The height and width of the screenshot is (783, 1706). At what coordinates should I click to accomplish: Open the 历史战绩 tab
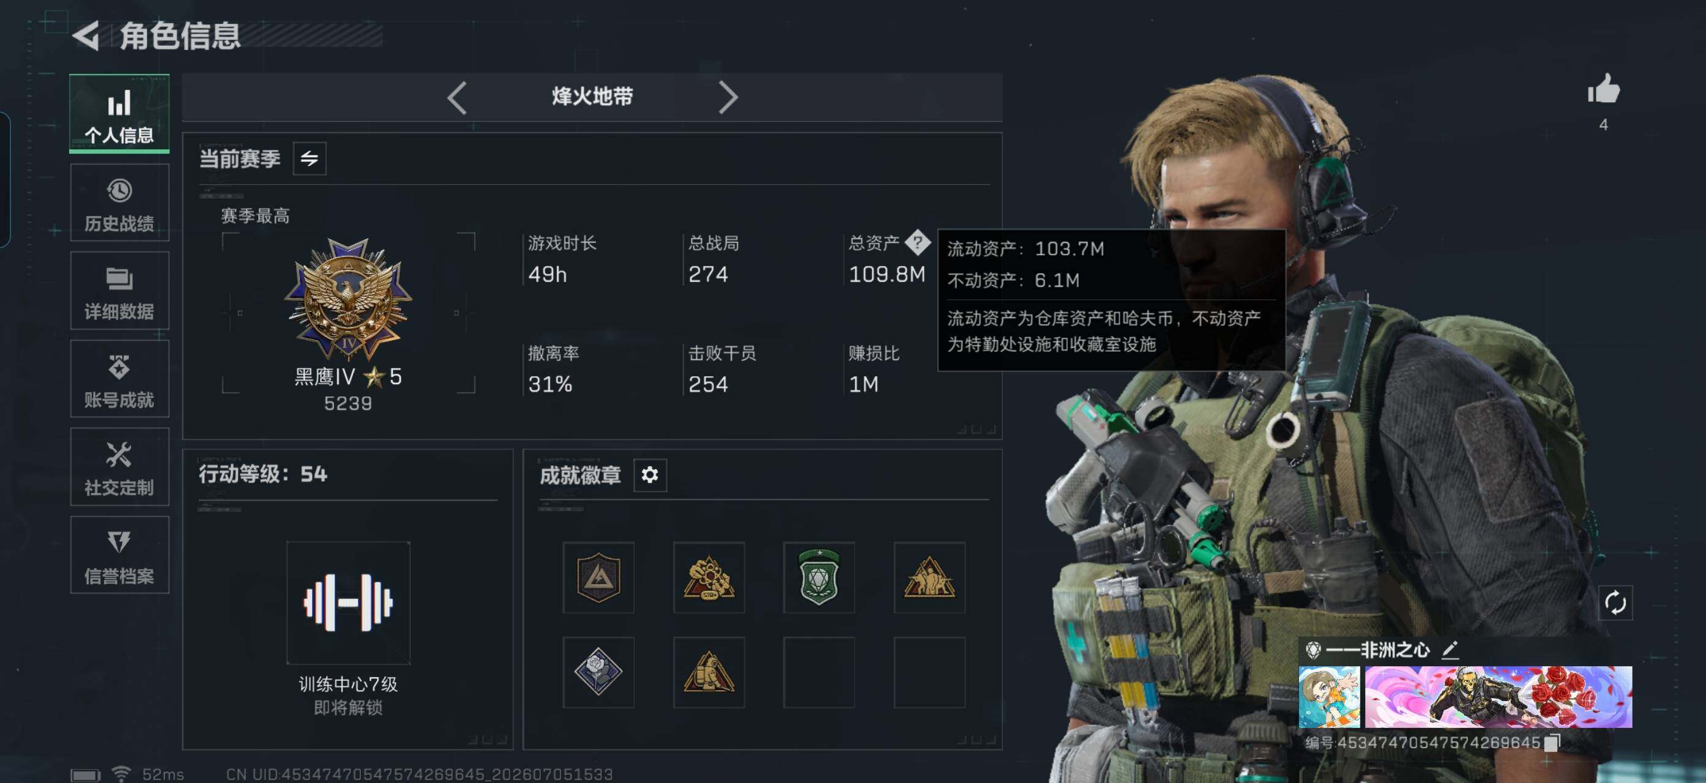[120, 202]
